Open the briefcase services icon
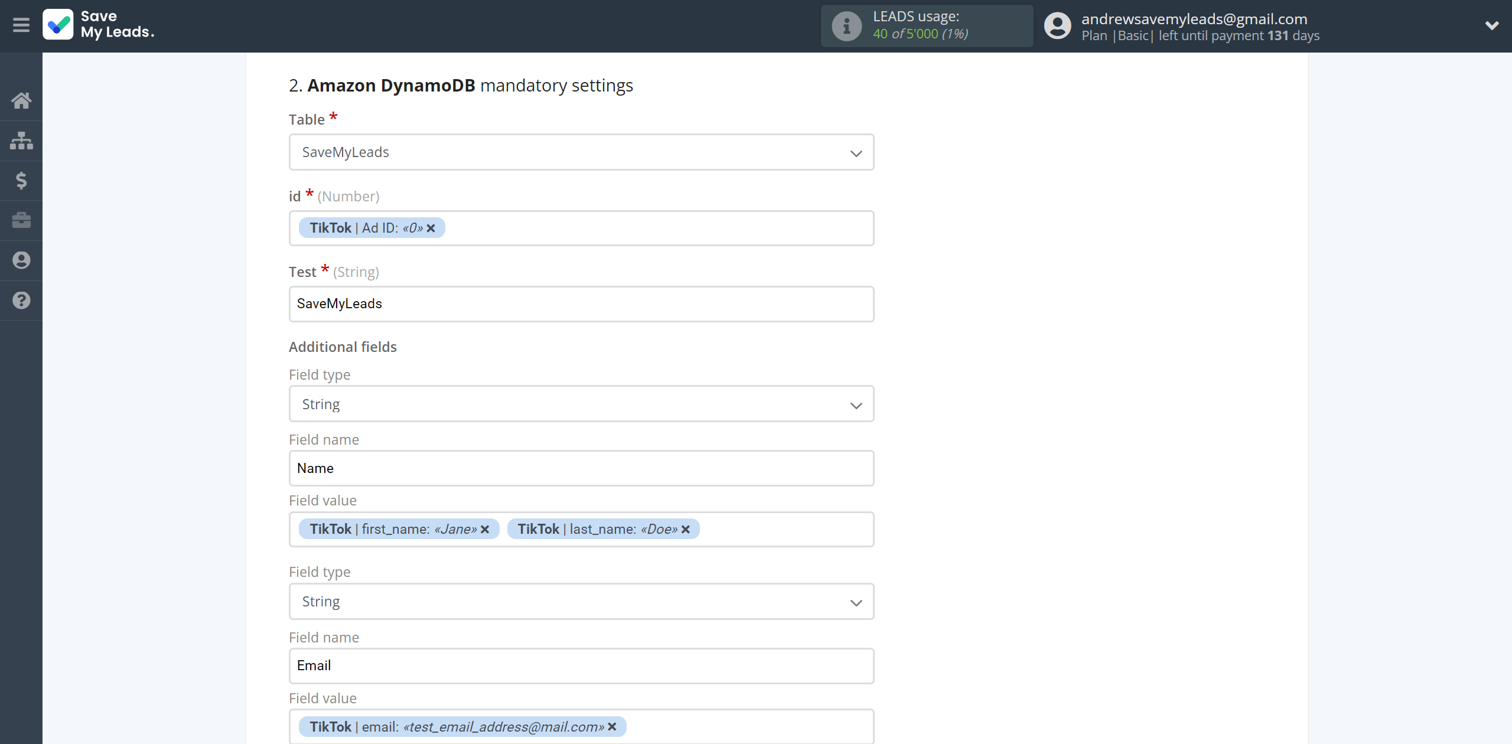 21,220
